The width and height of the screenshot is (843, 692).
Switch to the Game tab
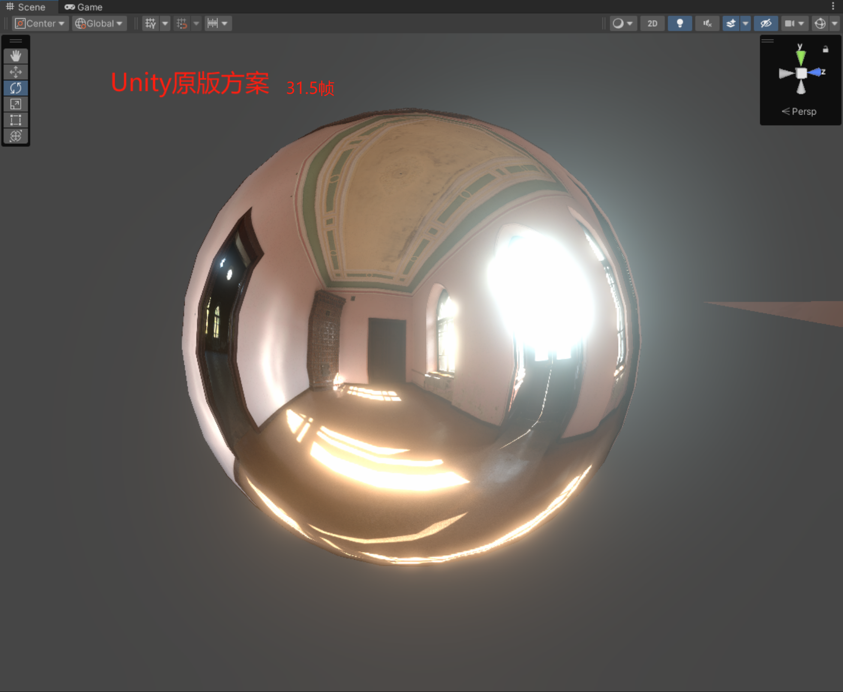[83, 7]
